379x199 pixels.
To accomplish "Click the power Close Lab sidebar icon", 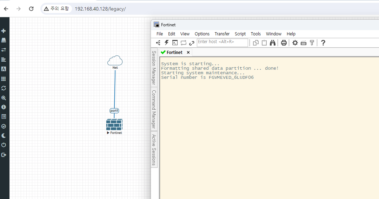I will pos(4,145).
